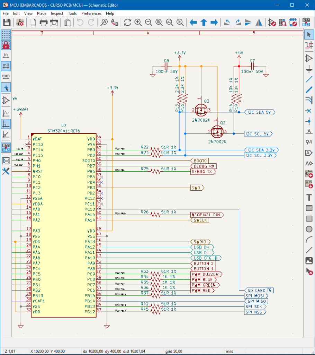This screenshot has height=355, width=315.
Task: Set 90-degree line drawing mode
Action: [x=6, y=124]
